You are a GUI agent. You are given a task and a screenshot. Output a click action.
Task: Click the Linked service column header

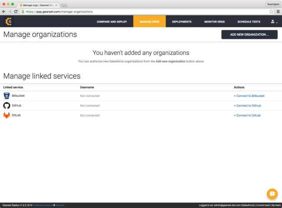point(13,87)
